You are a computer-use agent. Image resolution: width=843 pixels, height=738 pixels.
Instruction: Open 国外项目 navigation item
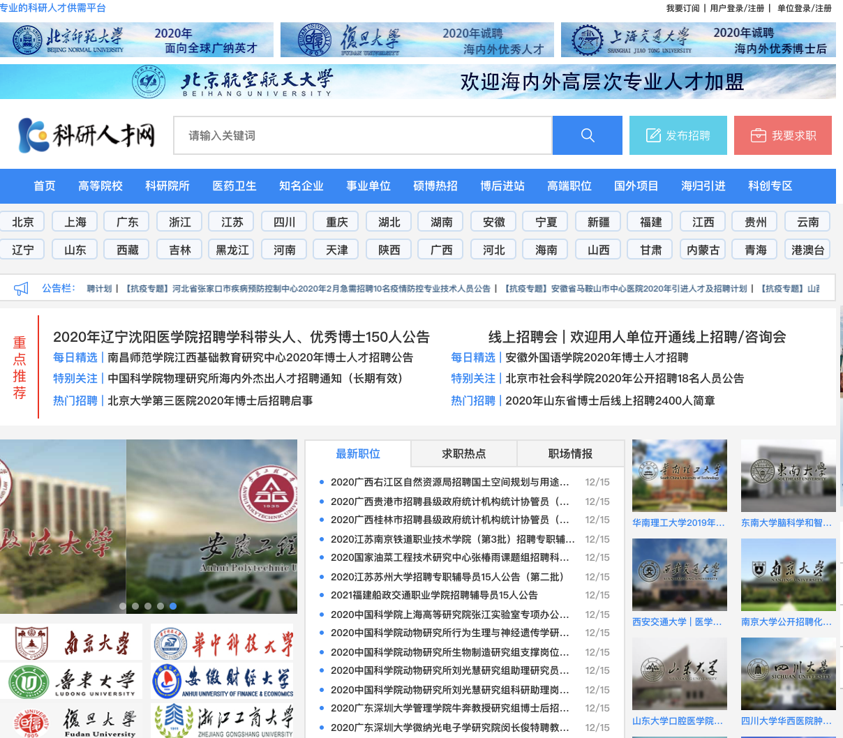point(636,186)
